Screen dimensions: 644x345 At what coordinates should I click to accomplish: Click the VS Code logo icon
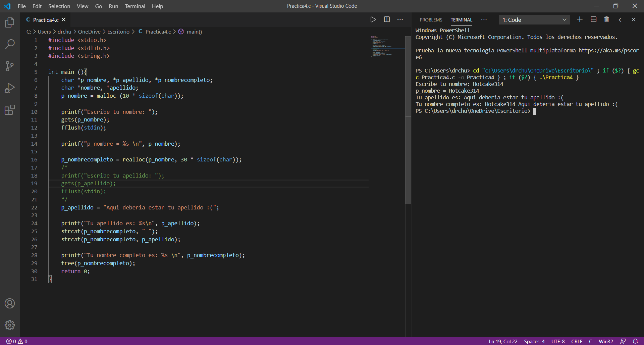point(7,6)
